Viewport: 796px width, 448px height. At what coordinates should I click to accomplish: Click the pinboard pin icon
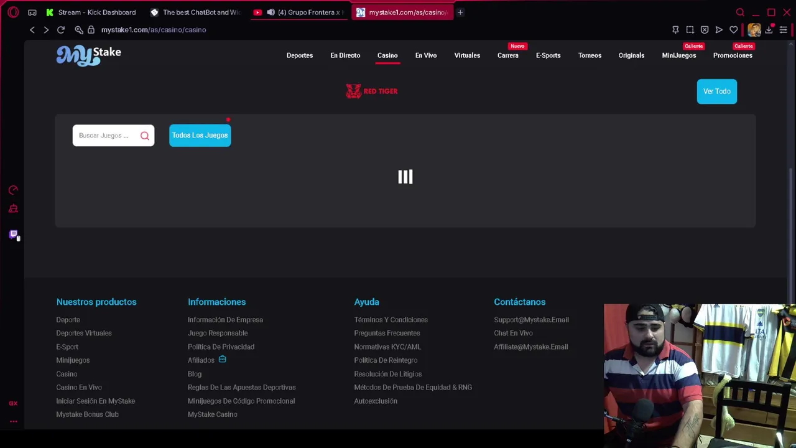click(x=675, y=30)
